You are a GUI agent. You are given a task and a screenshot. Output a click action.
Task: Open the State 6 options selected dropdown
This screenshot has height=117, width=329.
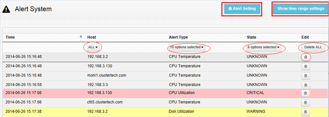tap(264, 47)
